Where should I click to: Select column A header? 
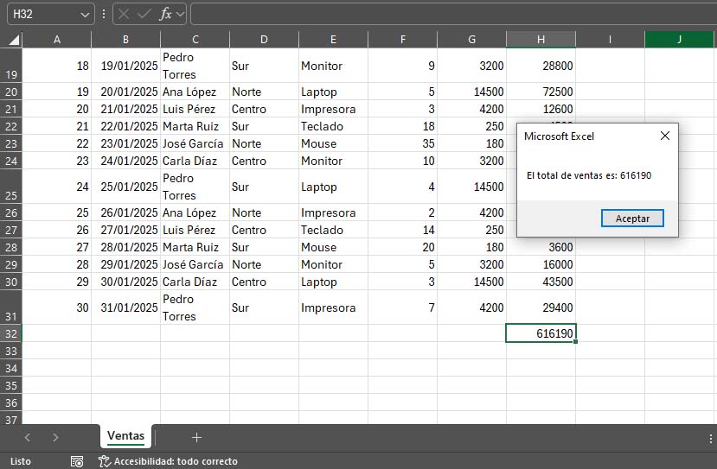pyautogui.click(x=57, y=40)
